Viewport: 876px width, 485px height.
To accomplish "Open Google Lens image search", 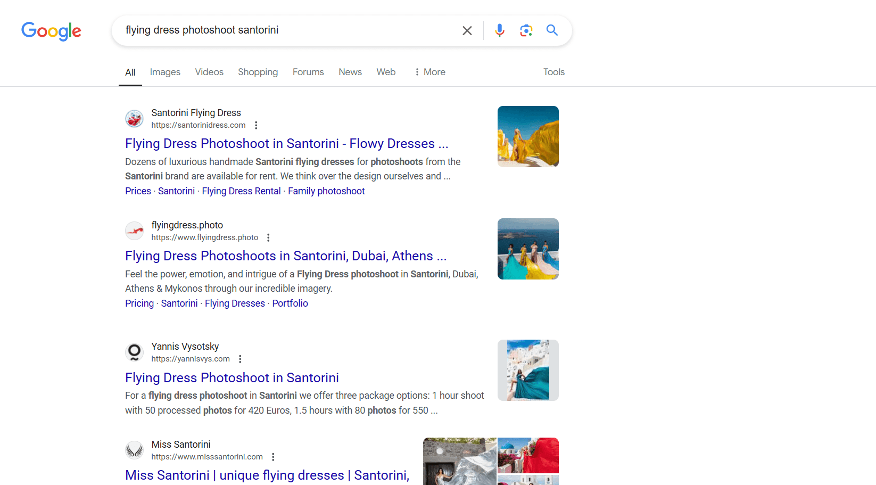I will point(526,30).
